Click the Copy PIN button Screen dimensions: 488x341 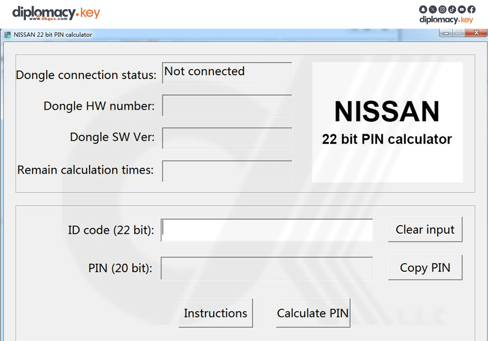pyautogui.click(x=425, y=267)
